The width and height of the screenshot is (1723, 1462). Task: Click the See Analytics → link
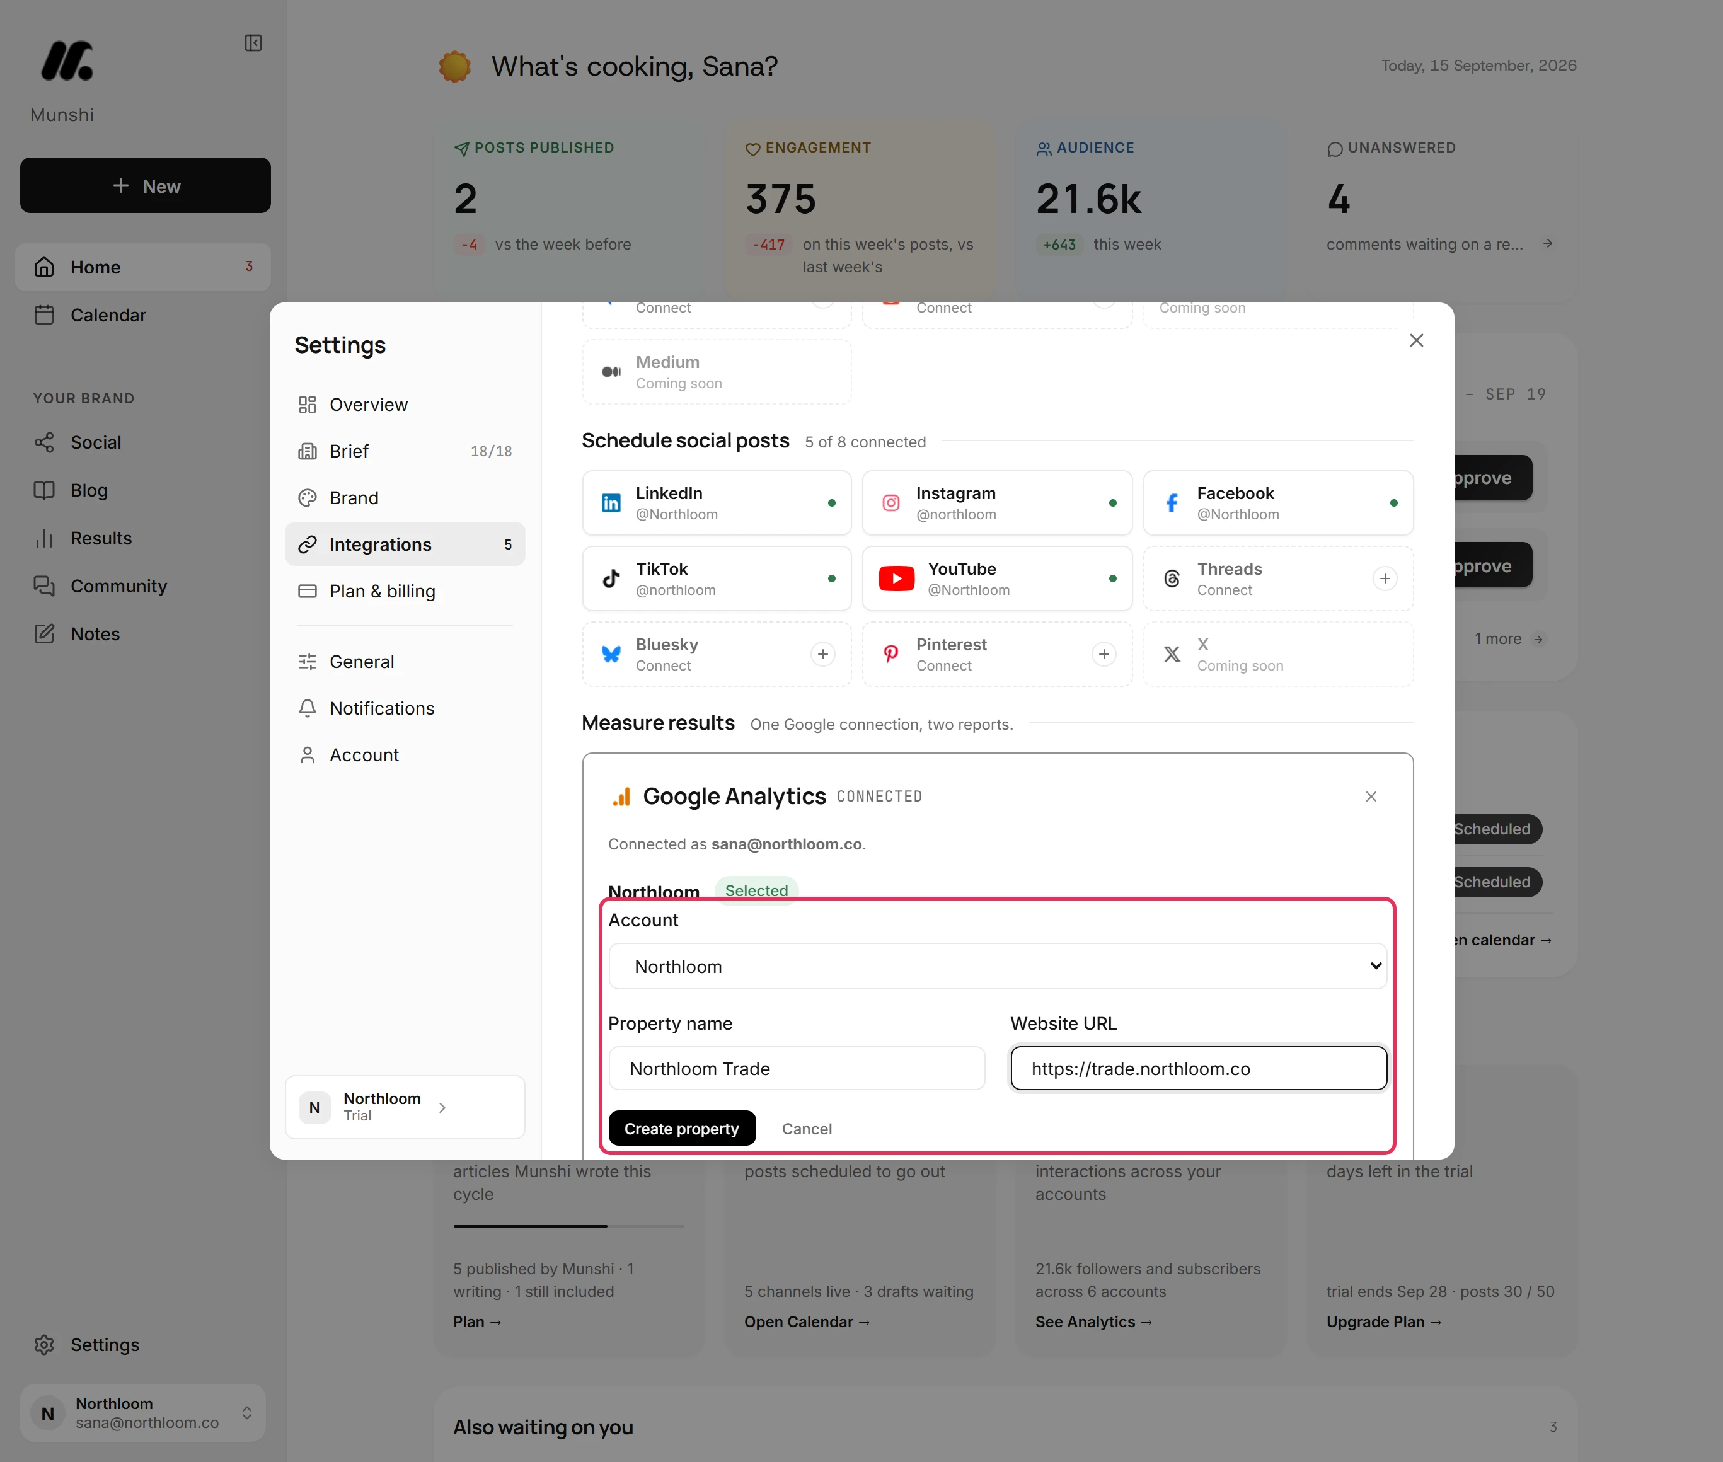(1093, 1322)
